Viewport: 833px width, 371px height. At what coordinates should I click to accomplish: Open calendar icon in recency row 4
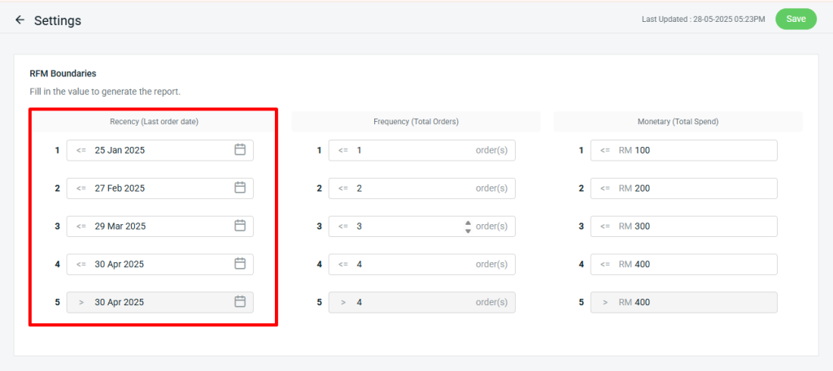coord(240,264)
